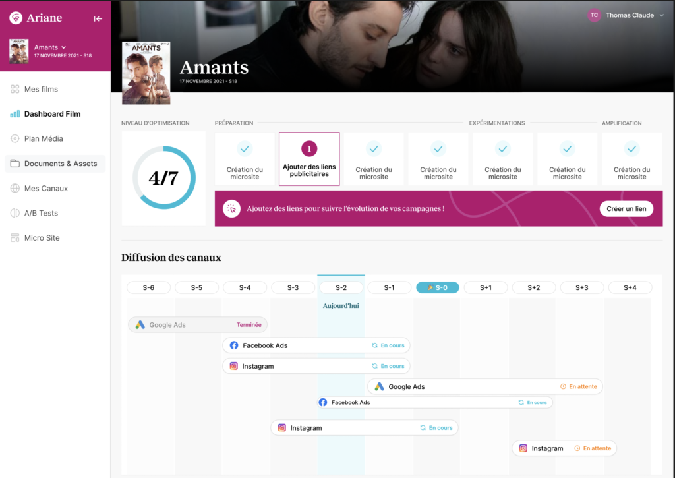Go to Mes Canaux

click(x=46, y=188)
